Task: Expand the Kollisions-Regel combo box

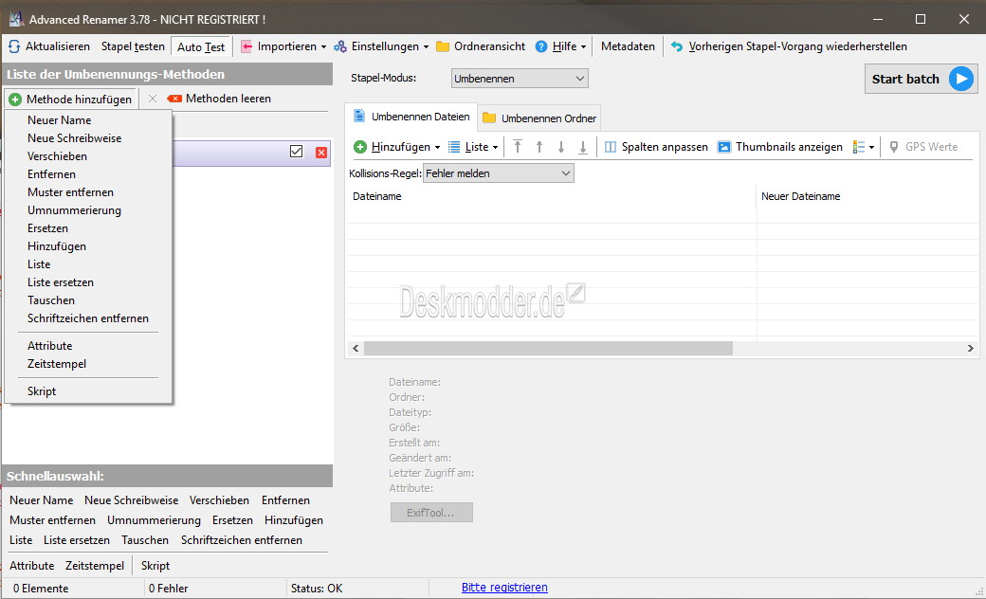Action: pyautogui.click(x=498, y=173)
